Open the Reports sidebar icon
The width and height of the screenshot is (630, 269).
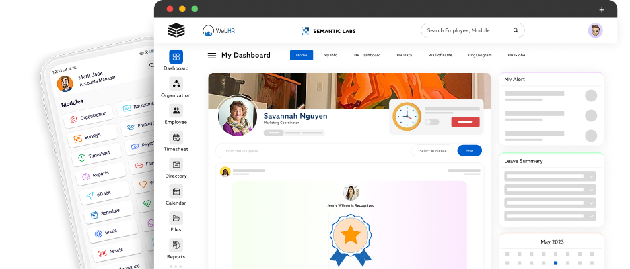176,245
